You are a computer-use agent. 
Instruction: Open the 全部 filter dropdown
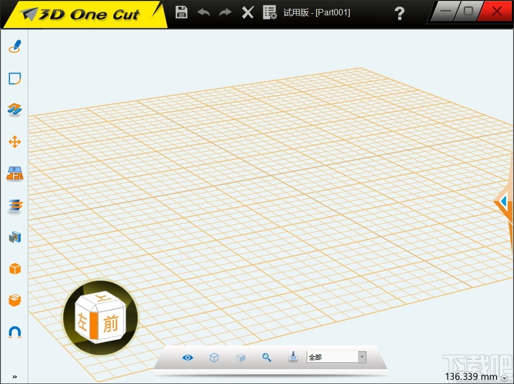(x=361, y=356)
